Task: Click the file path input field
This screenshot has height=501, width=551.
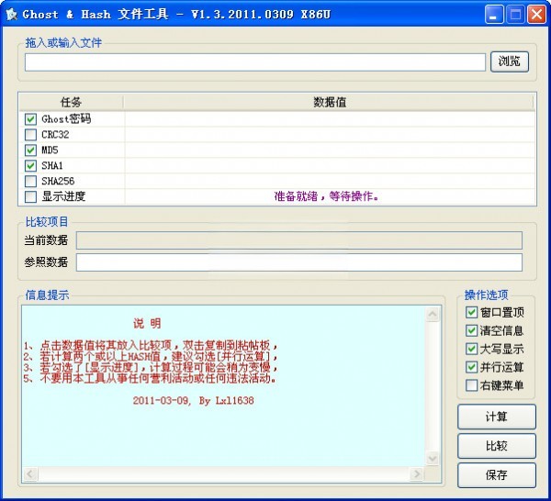Action: click(x=254, y=62)
